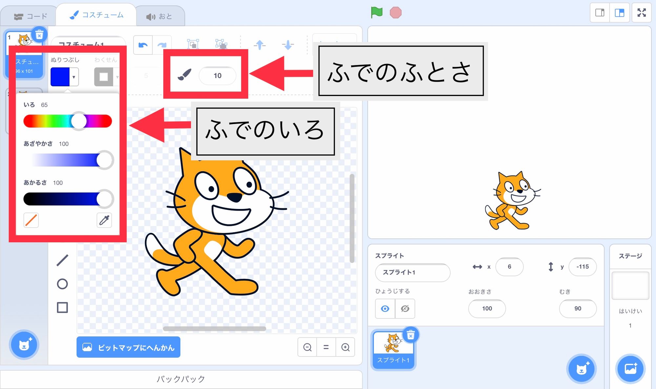Click the cat sprite on the stage

click(513, 200)
